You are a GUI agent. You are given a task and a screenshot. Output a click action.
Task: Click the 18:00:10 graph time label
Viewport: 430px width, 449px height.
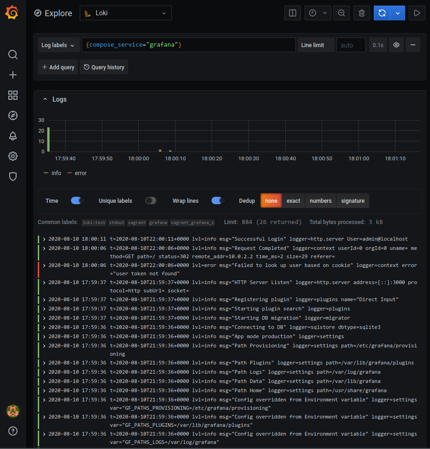point(175,158)
